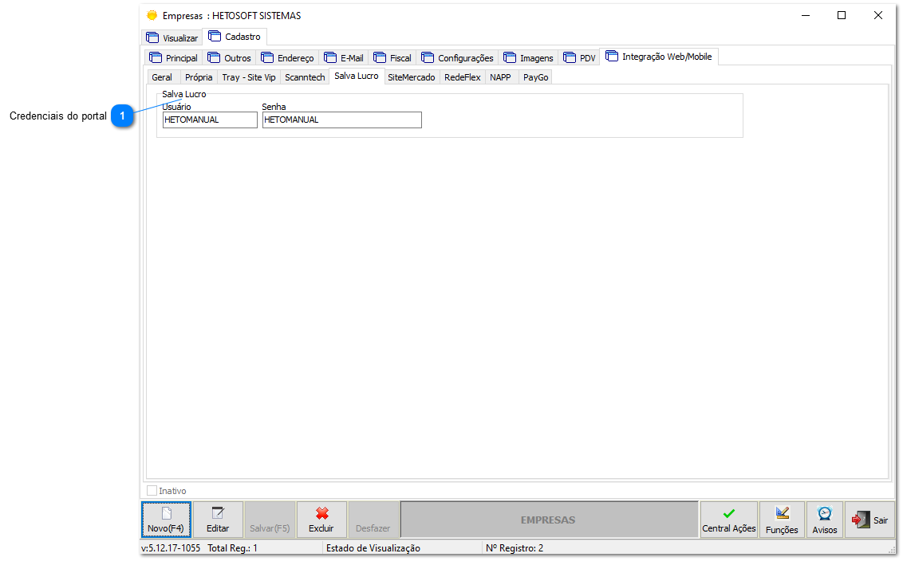Click the Novo(F4) new record button

click(166, 520)
